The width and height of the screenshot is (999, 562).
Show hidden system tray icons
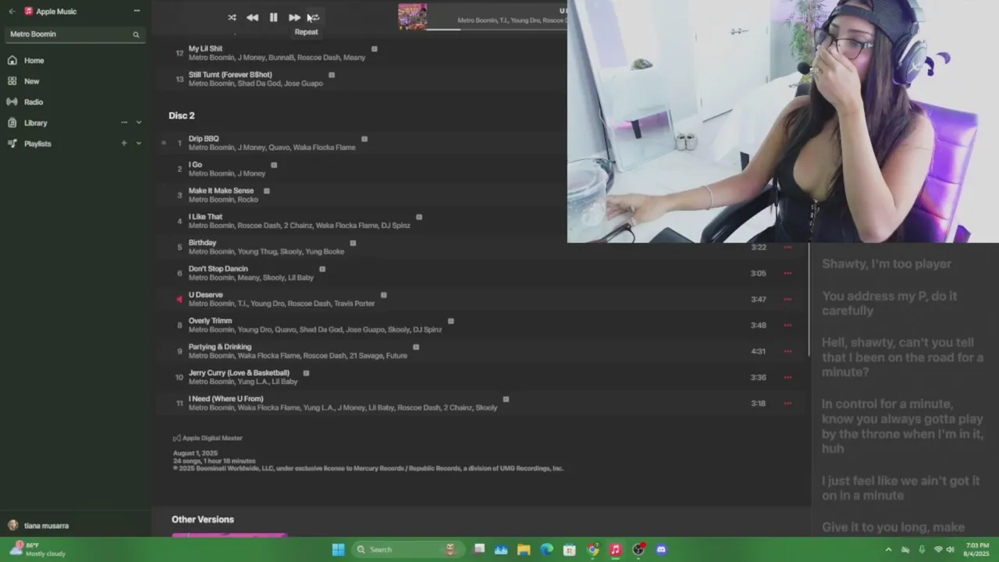(888, 550)
